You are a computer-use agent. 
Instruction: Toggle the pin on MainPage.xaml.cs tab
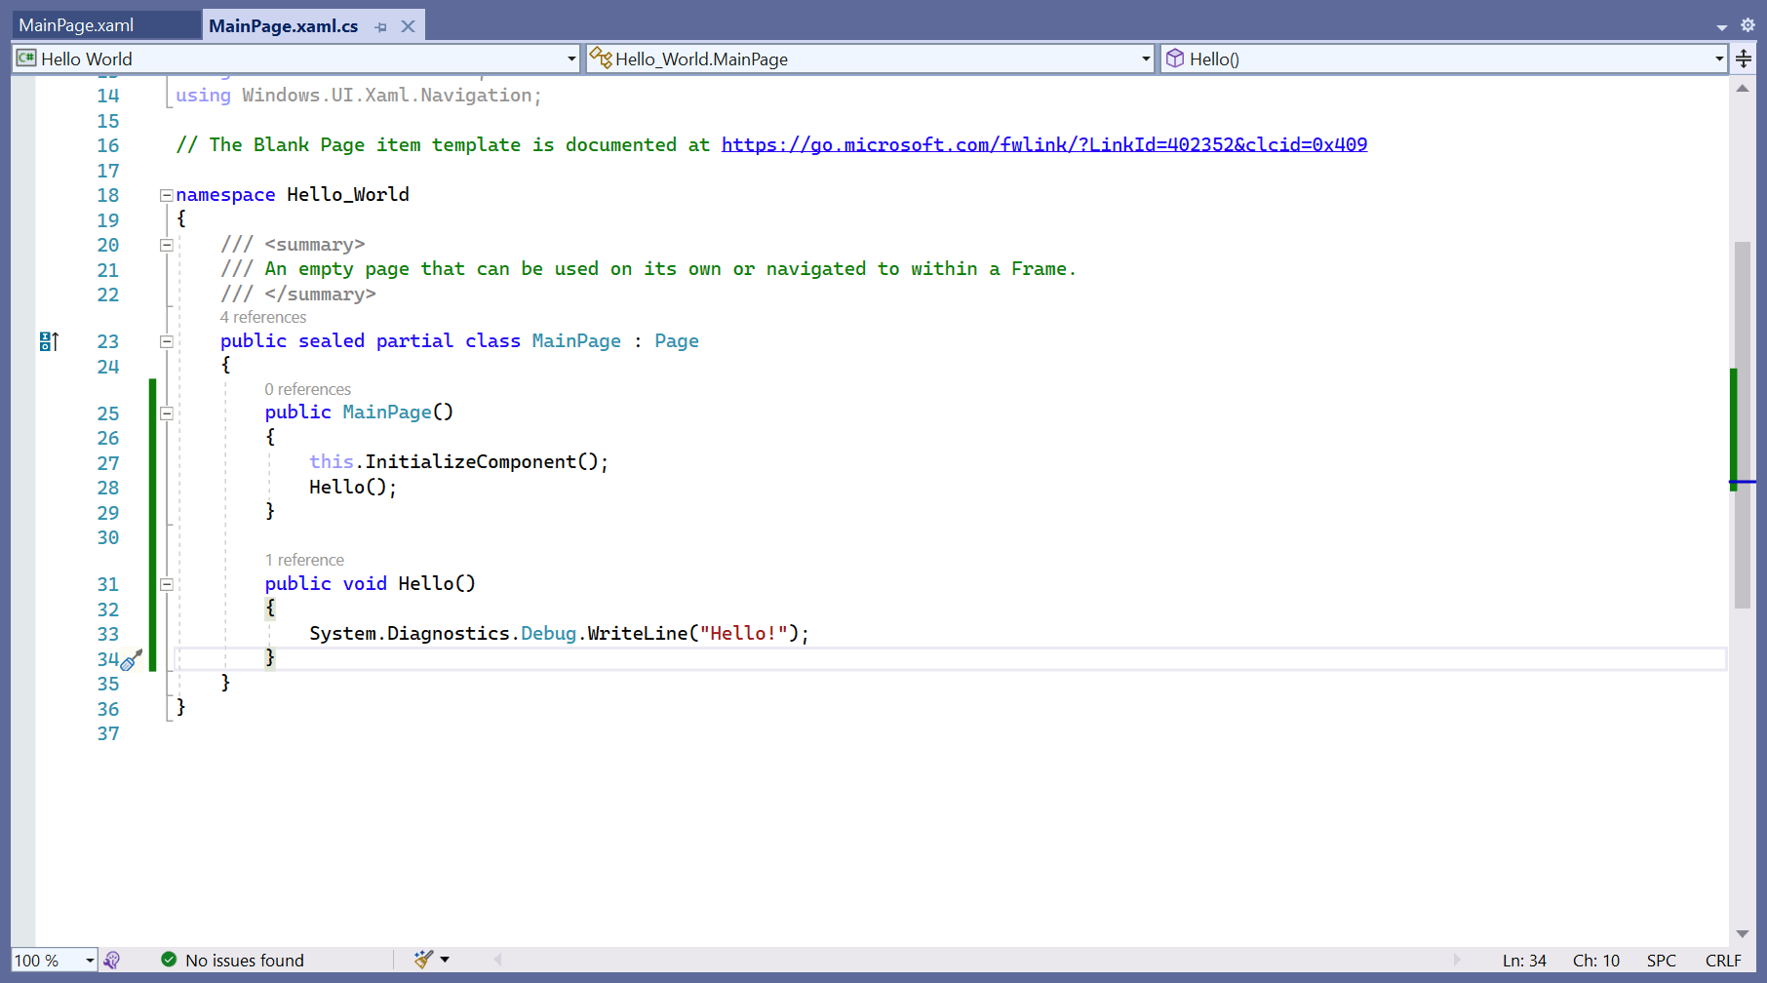[x=380, y=26]
